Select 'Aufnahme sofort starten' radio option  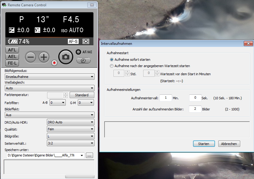click(112, 60)
